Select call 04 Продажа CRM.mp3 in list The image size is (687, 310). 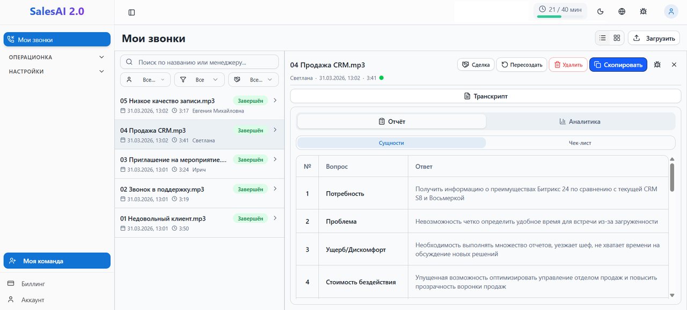pyautogui.click(x=199, y=134)
